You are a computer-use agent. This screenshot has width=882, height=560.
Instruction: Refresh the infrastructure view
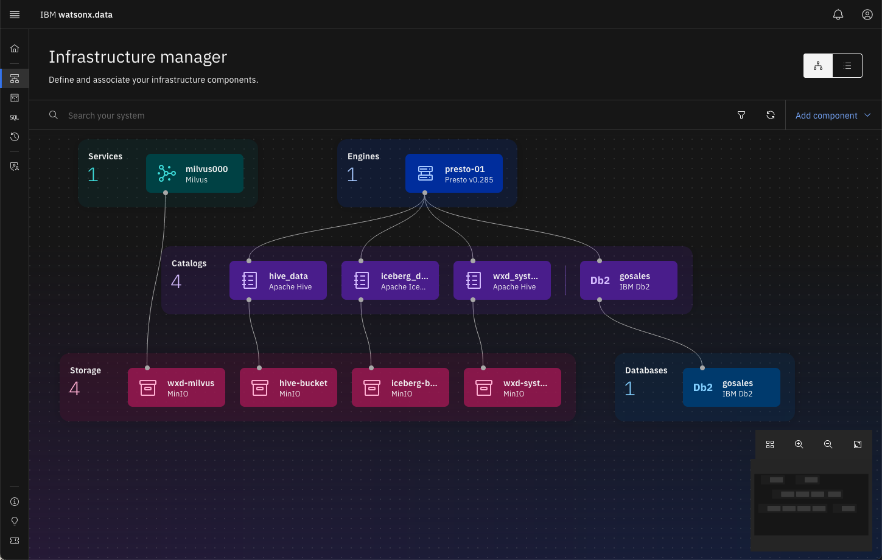coord(771,115)
